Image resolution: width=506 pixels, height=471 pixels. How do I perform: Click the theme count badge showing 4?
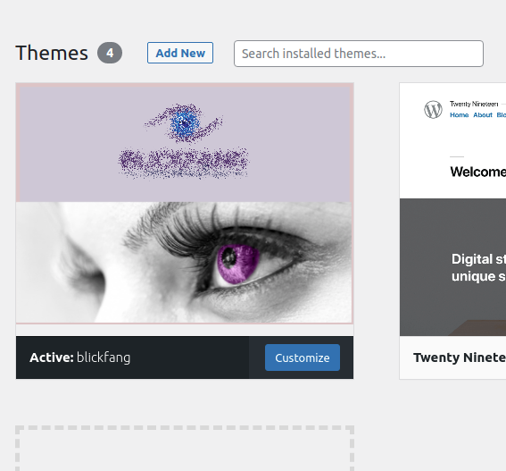pos(110,53)
